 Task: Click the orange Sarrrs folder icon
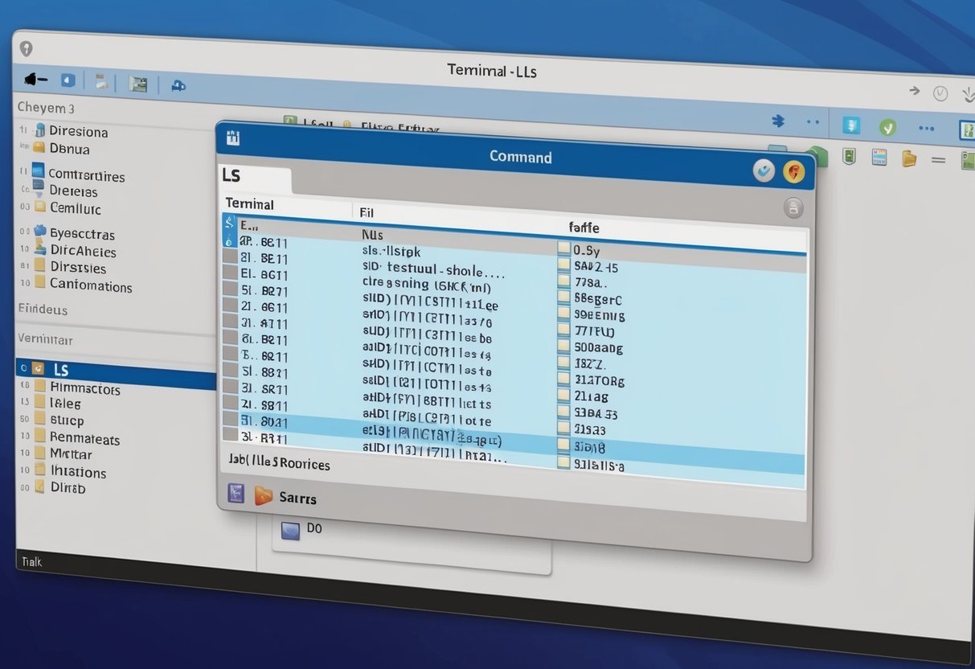pyautogui.click(x=264, y=495)
